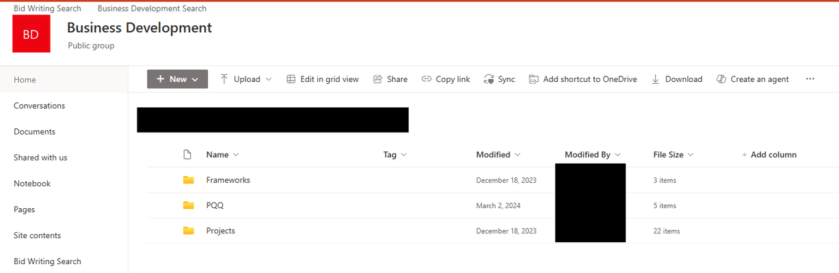Click the Add shortcut to OneDrive icon

coord(534,79)
